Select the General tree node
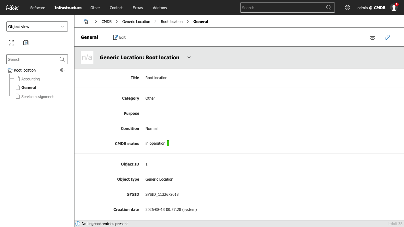404x227 pixels. pyautogui.click(x=29, y=88)
